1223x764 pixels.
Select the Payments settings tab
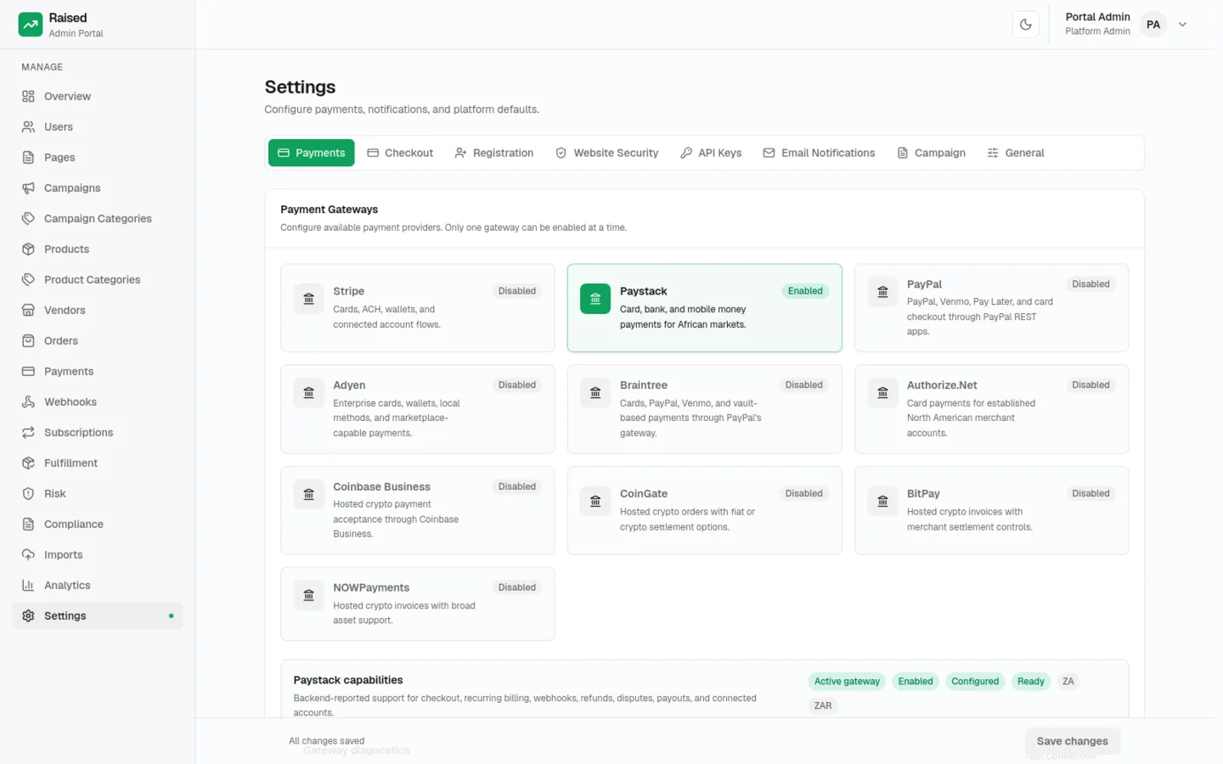coord(312,153)
